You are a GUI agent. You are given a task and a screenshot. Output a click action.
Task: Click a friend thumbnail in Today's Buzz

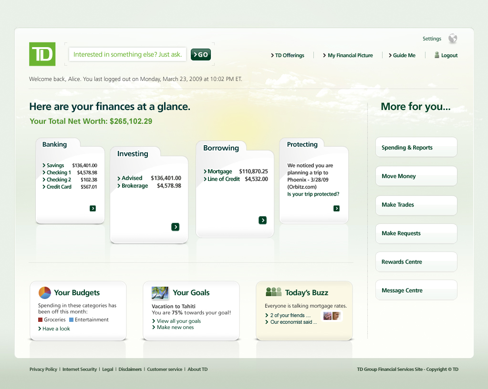click(x=327, y=315)
